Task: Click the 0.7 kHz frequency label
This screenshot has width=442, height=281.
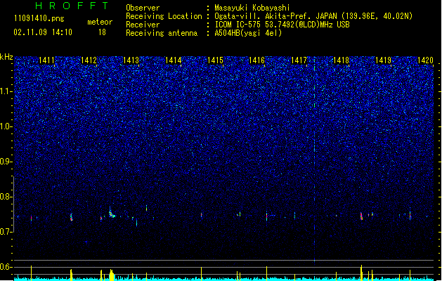Action: pos(6,232)
